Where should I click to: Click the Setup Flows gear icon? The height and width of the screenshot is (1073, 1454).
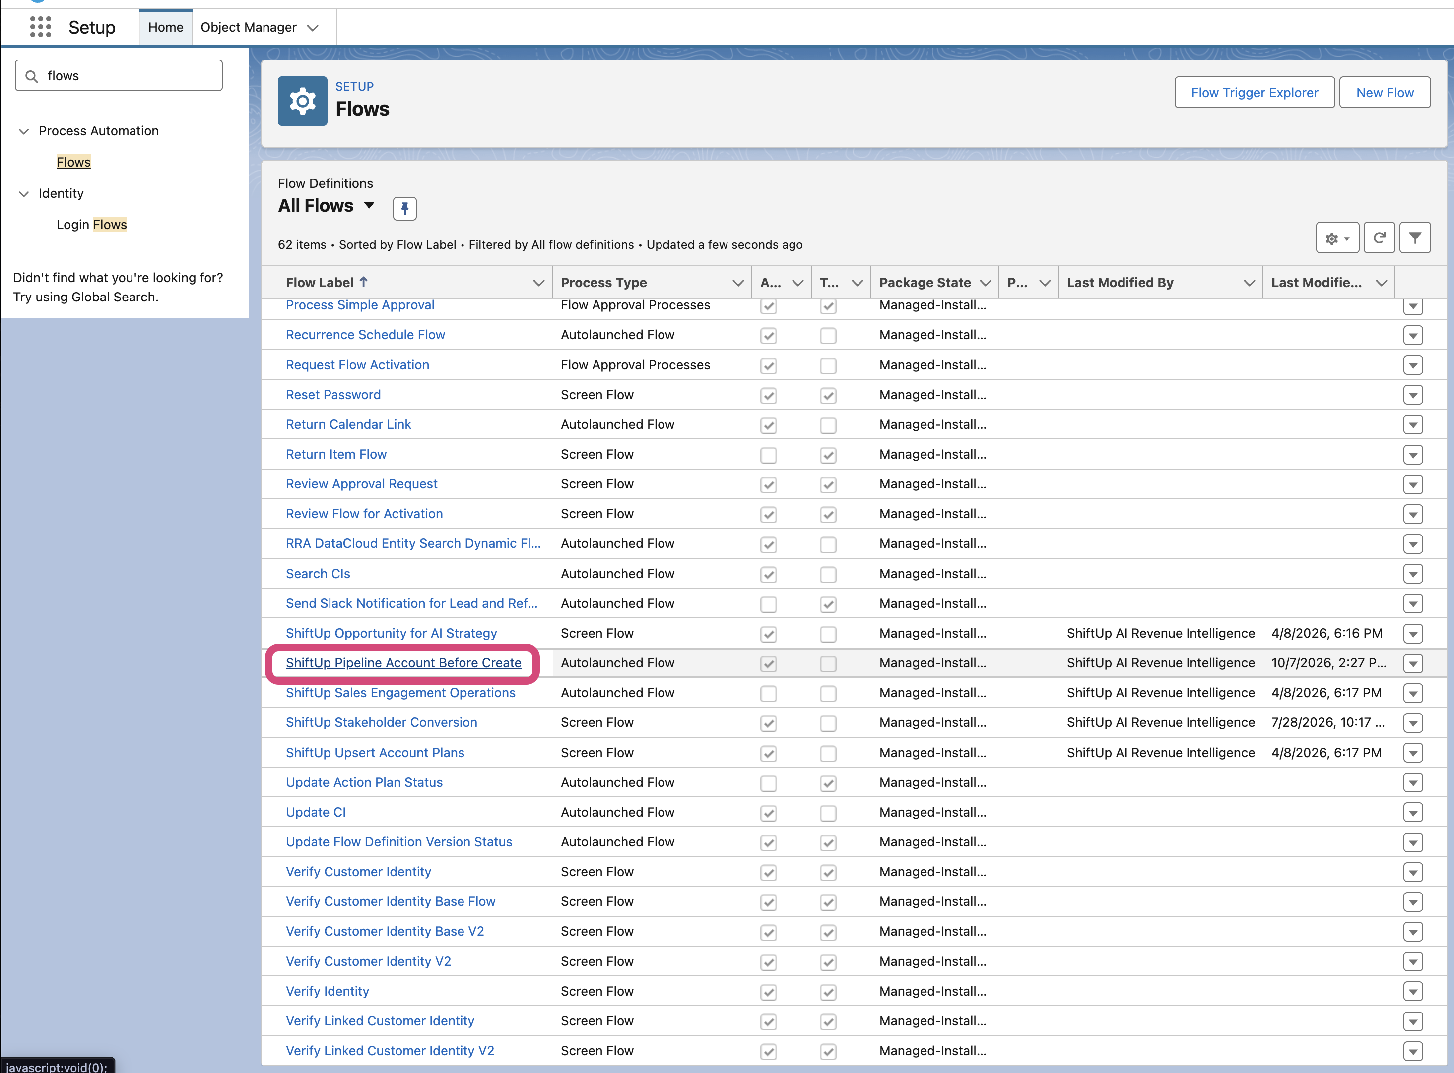click(x=302, y=101)
